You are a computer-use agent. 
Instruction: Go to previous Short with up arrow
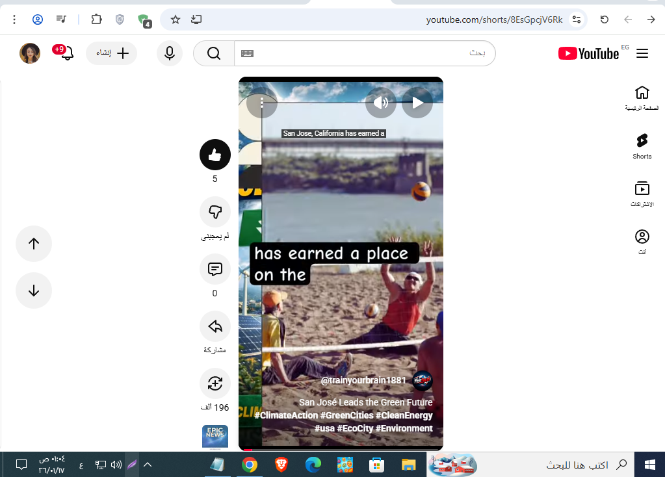(34, 244)
